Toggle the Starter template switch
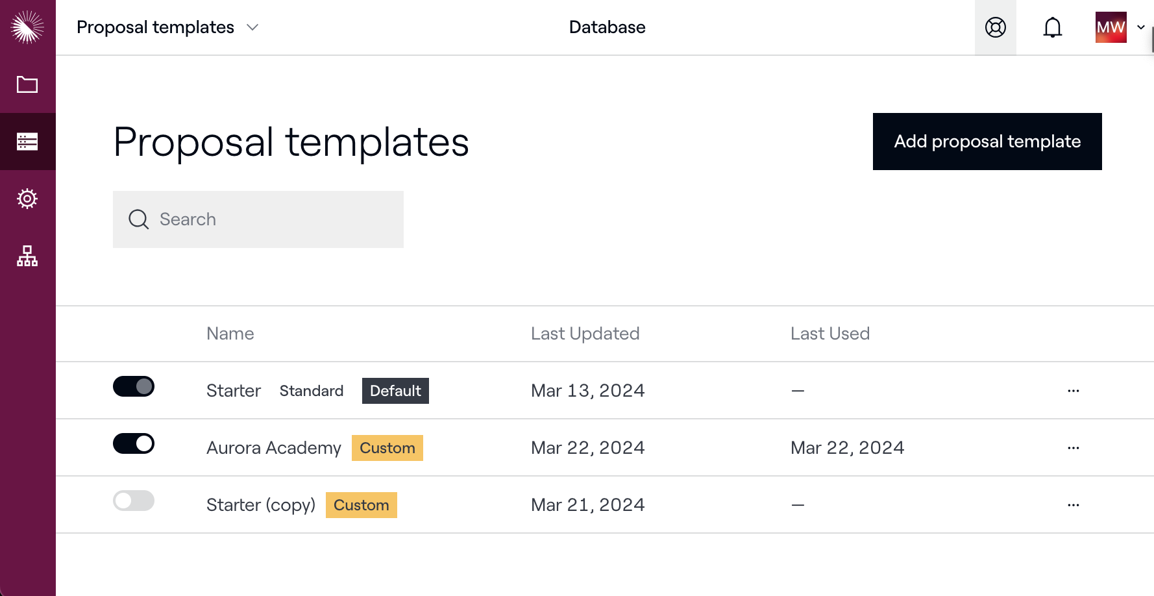 point(134,387)
